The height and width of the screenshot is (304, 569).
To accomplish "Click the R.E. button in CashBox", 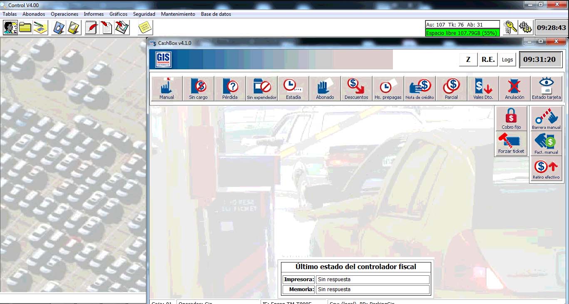I will 488,59.
